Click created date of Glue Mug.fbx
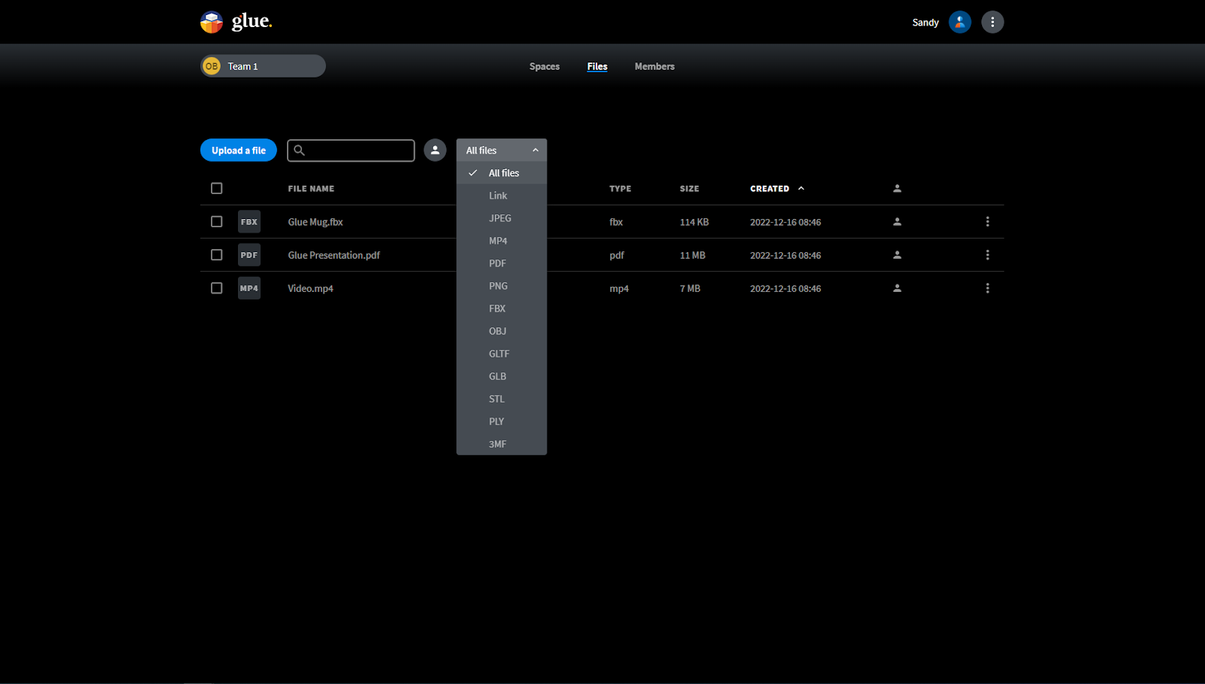 pyautogui.click(x=786, y=222)
